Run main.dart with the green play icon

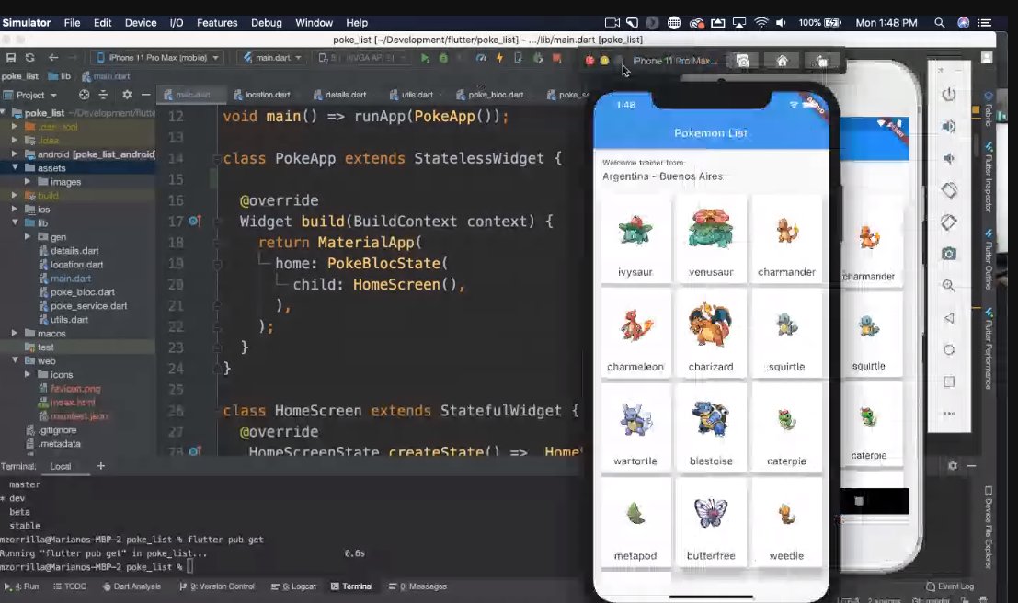(x=425, y=58)
